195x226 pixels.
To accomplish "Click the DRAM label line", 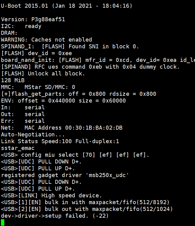I will pyautogui.click(x=9, y=33).
